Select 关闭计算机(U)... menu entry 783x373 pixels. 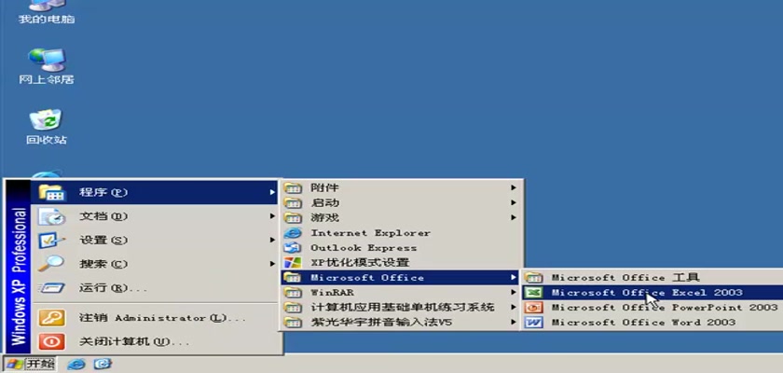157,342
